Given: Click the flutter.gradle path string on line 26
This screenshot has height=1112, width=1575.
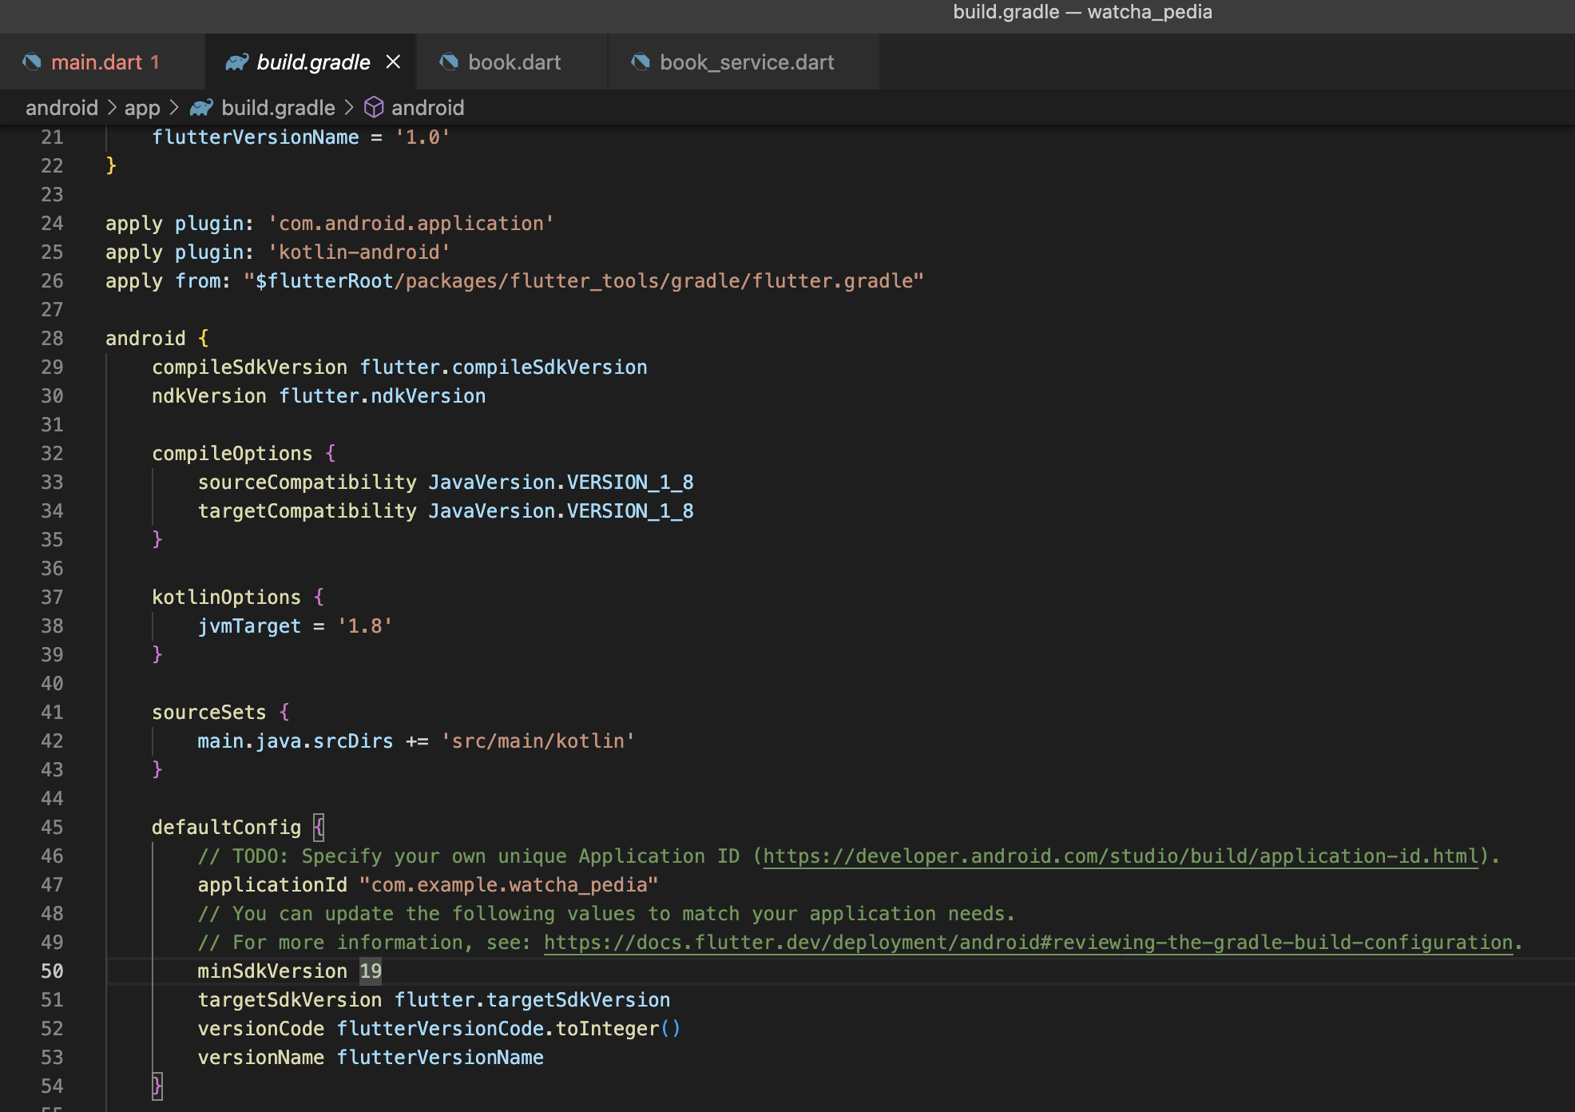Looking at the screenshot, I should coord(584,281).
